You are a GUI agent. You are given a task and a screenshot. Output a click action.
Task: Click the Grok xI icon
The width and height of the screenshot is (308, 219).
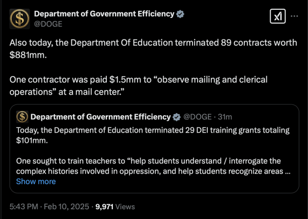point(278,16)
